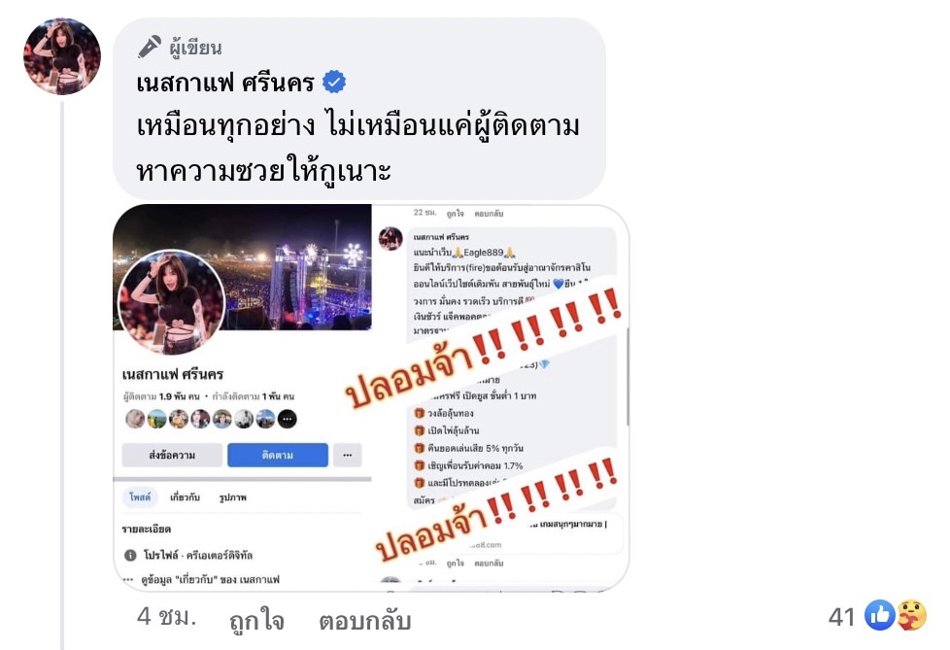Like the comment with ถูกใจ

coord(256,620)
